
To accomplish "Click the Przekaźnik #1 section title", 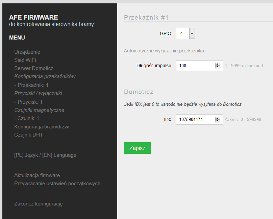I will (x=146, y=18).
